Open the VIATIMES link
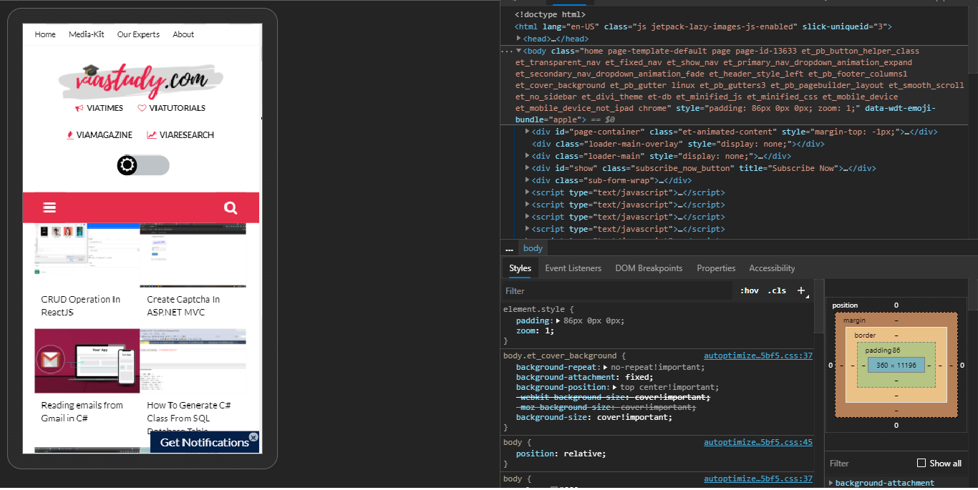Screen dimensions: 978x490 point(105,108)
